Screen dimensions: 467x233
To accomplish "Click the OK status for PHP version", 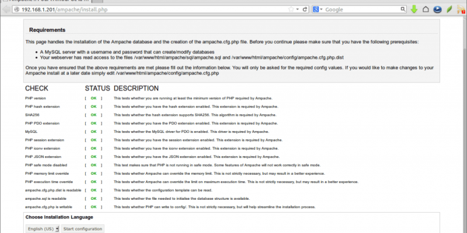I will click(x=93, y=98).
